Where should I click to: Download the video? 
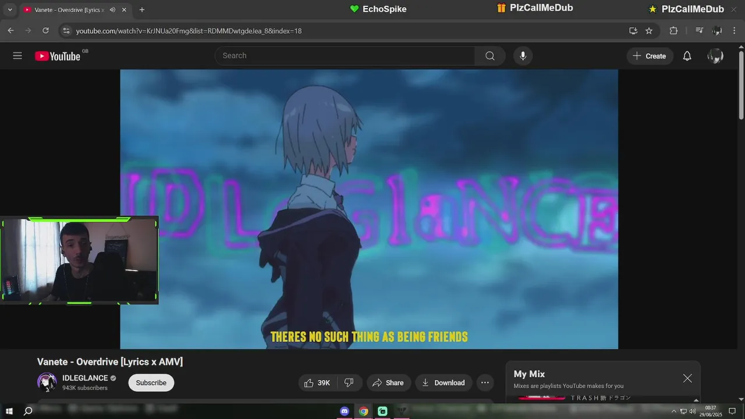point(444,382)
